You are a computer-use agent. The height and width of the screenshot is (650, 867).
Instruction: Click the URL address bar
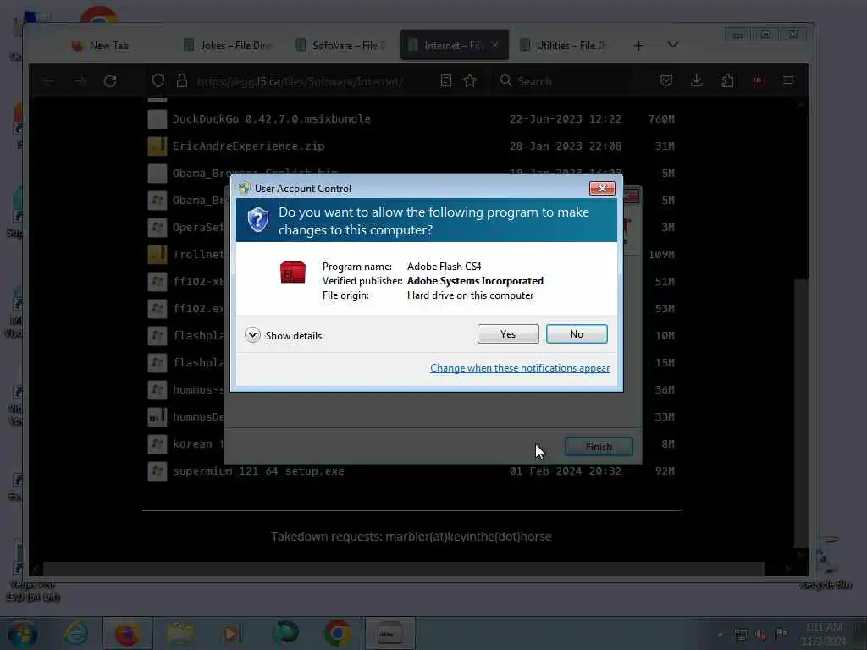tap(300, 81)
